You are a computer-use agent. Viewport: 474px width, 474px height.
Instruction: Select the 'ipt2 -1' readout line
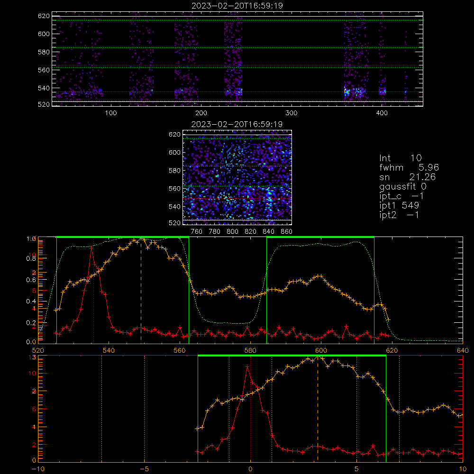399,215
